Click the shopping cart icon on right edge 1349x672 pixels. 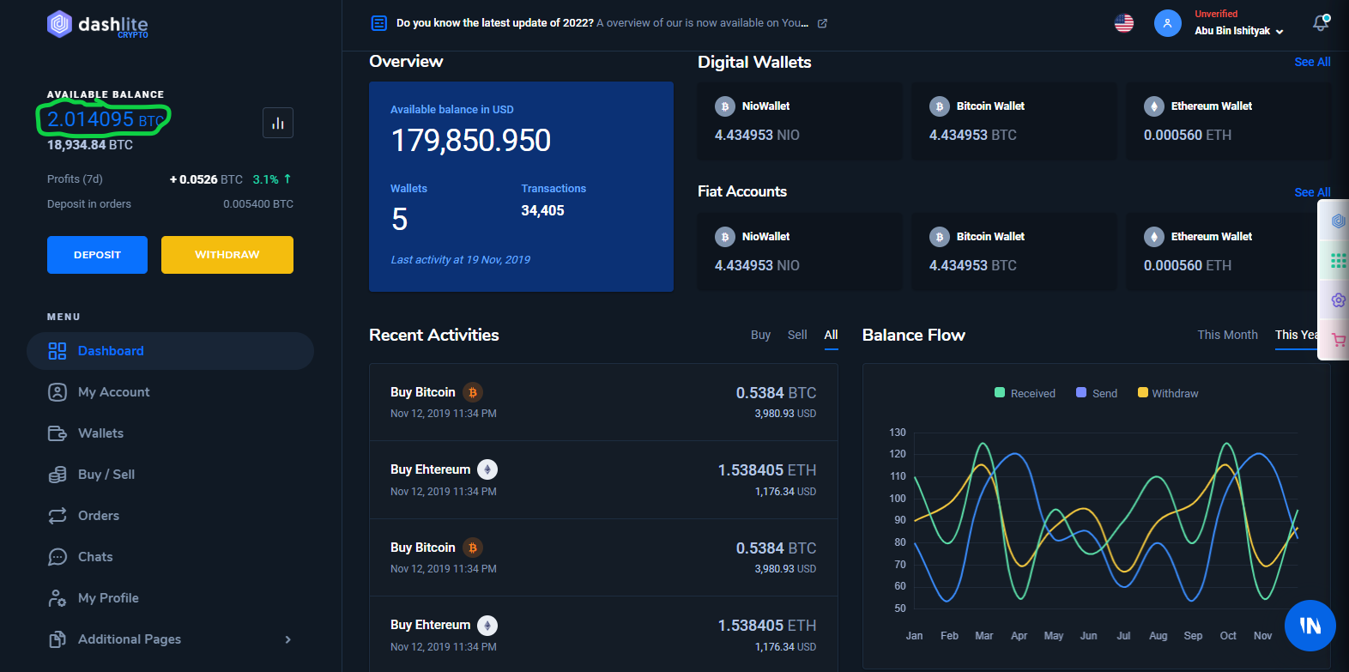coord(1338,340)
